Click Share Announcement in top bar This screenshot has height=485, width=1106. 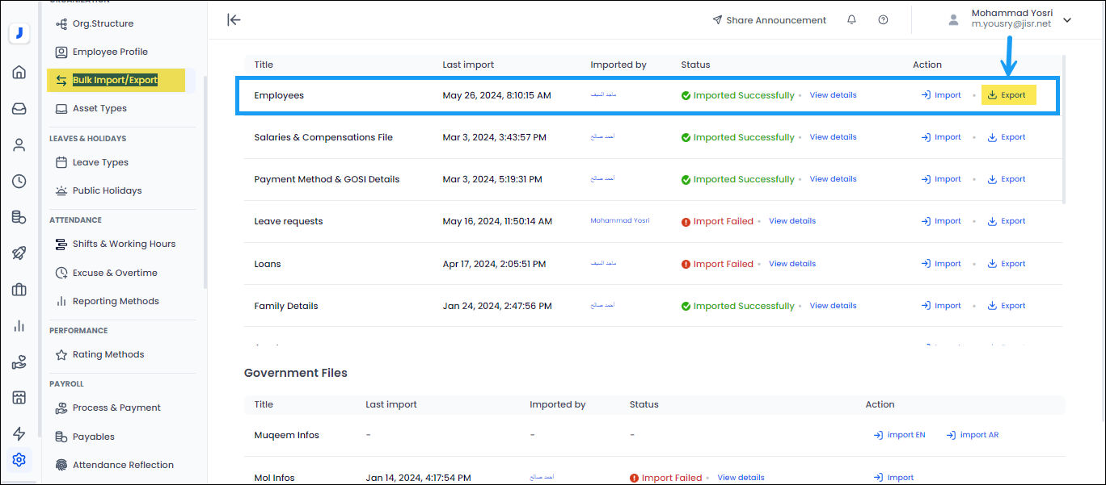769,20
